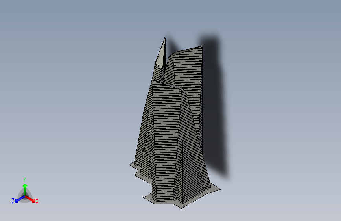Click the red X axis of the triad
Viewport: 341px width, 221px height.
[30, 199]
